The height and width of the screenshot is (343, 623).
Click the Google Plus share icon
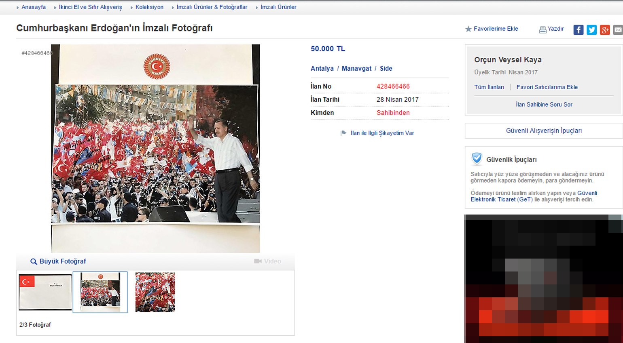[605, 29]
